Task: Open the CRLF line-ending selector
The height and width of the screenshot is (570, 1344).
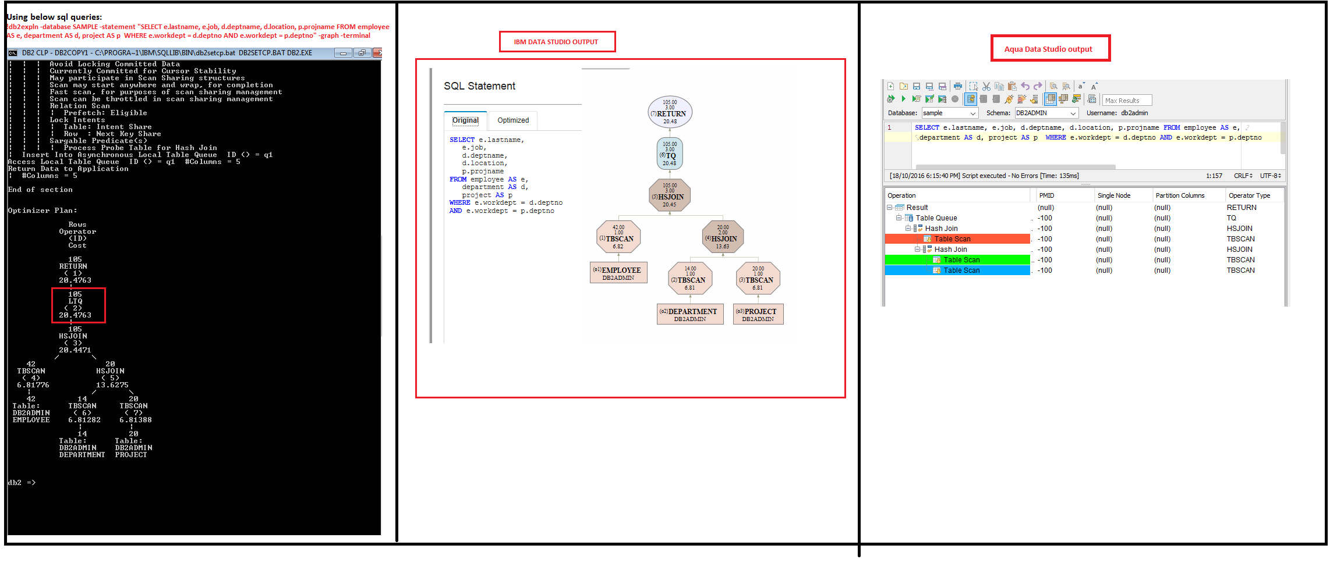Action: (1243, 176)
